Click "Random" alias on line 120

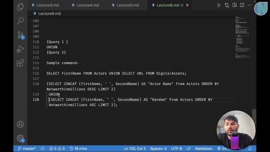coord(159,100)
